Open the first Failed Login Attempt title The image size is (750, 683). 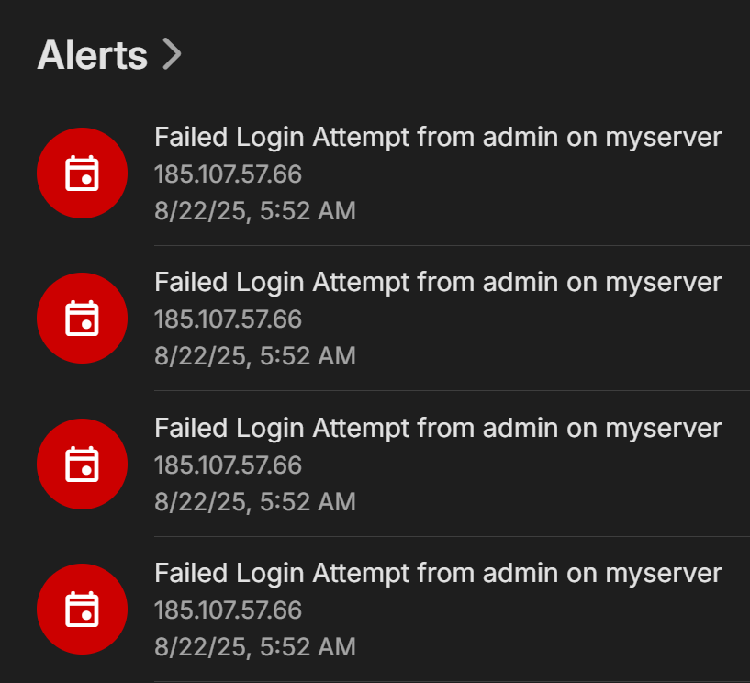(x=438, y=138)
